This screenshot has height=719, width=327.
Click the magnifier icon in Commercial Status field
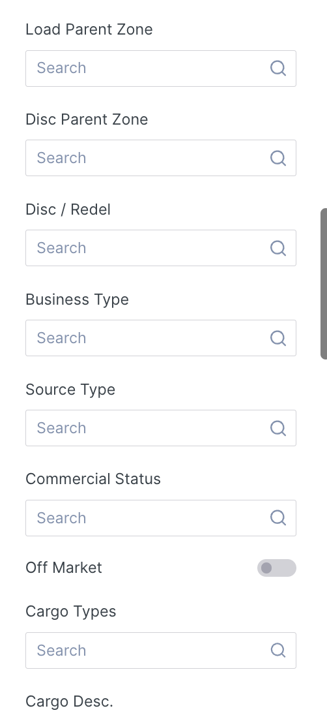[278, 517]
